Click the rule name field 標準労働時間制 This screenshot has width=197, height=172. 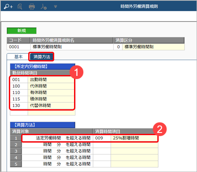[72, 47]
